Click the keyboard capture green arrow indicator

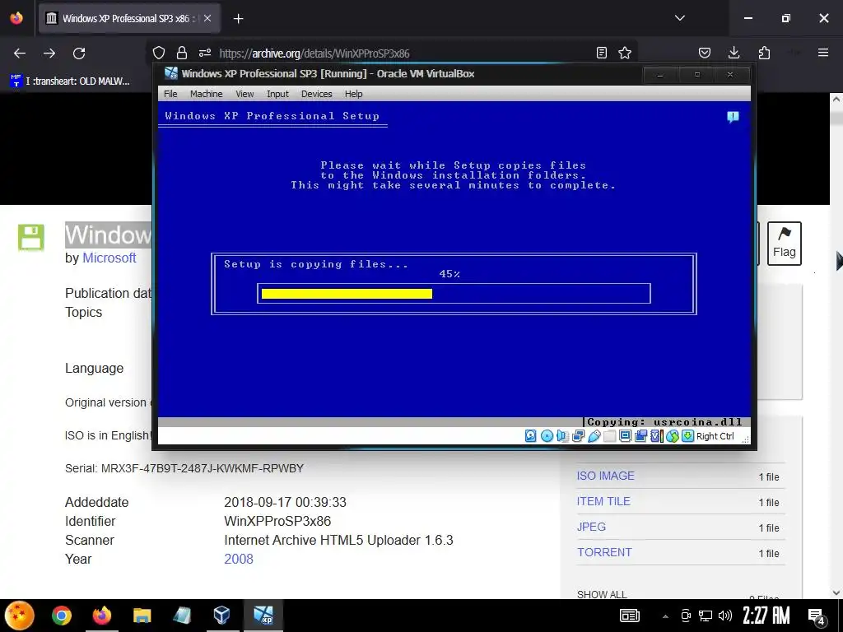(687, 436)
